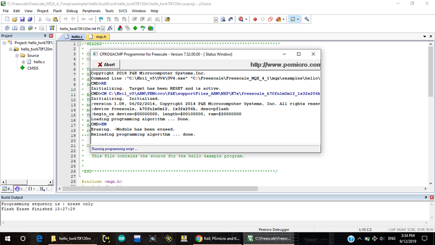Image resolution: width=435 pixels, height=245 pixels.
Task: Open Options for Target magic wand
Action: [110, 28]
